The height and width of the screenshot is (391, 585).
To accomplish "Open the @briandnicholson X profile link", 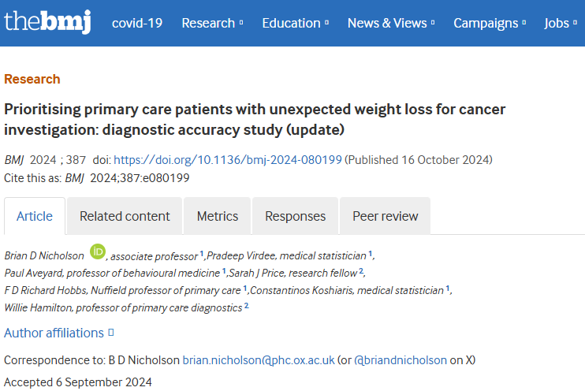I will coord(401,360).
